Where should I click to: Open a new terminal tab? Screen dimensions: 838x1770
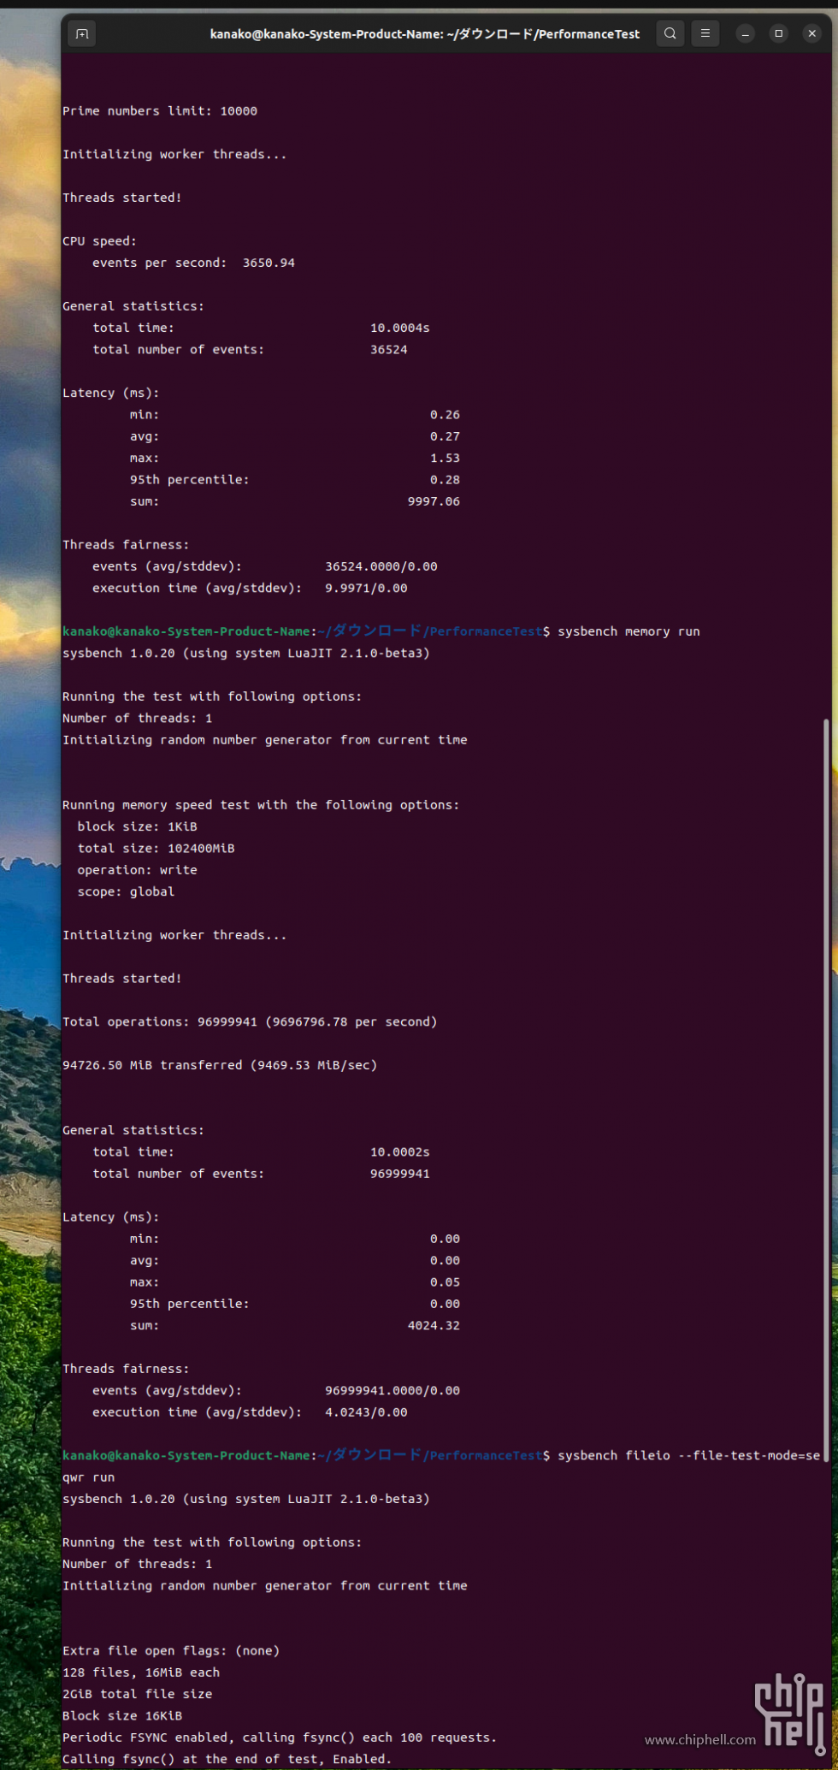click(82, 33)
